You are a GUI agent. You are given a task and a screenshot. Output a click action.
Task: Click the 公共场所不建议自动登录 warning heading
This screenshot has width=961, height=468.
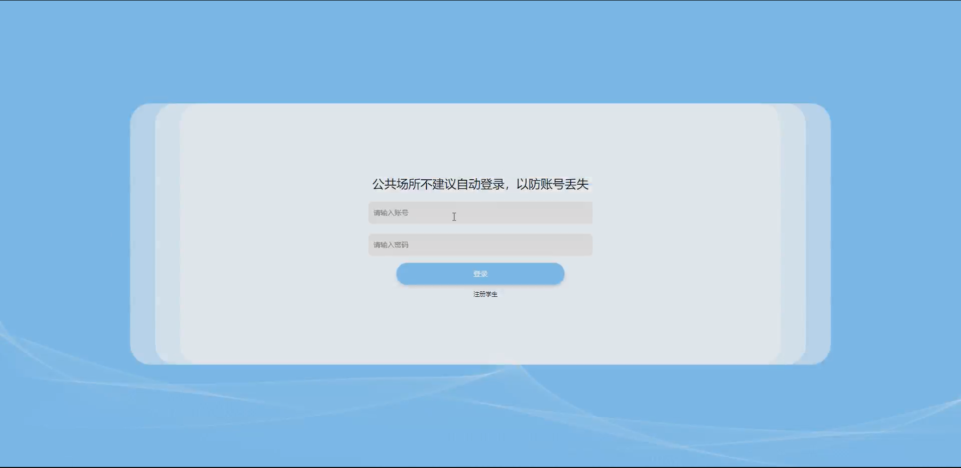point(480,184)
